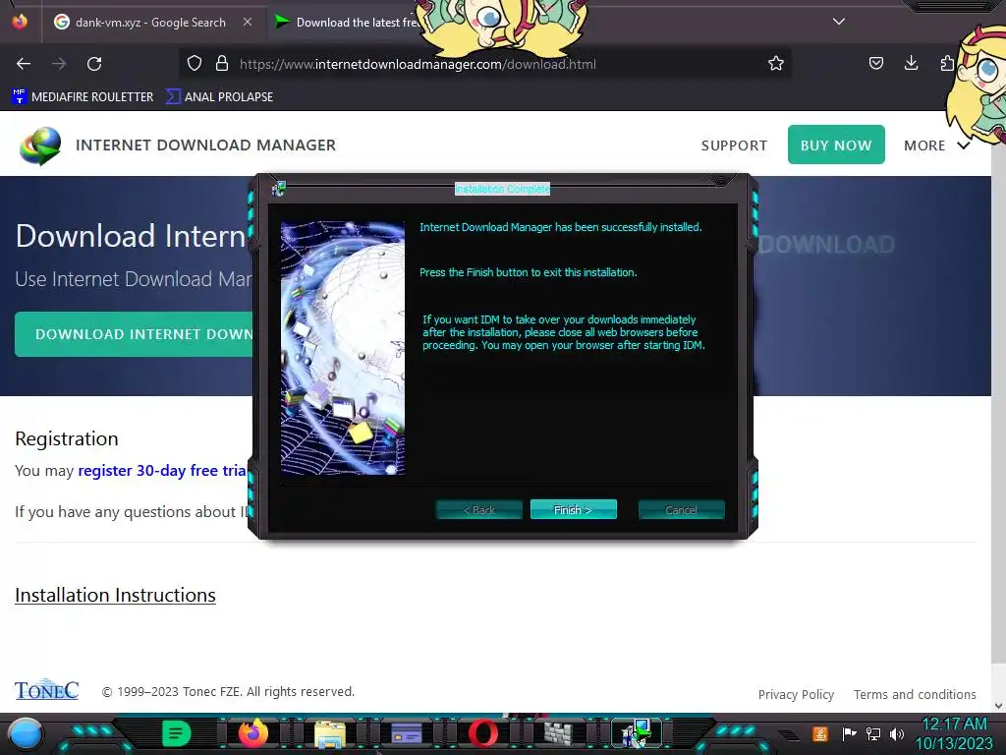1006x755 pixels.
Task: Click the disabled Back button in installer
Action: [478, 510]
